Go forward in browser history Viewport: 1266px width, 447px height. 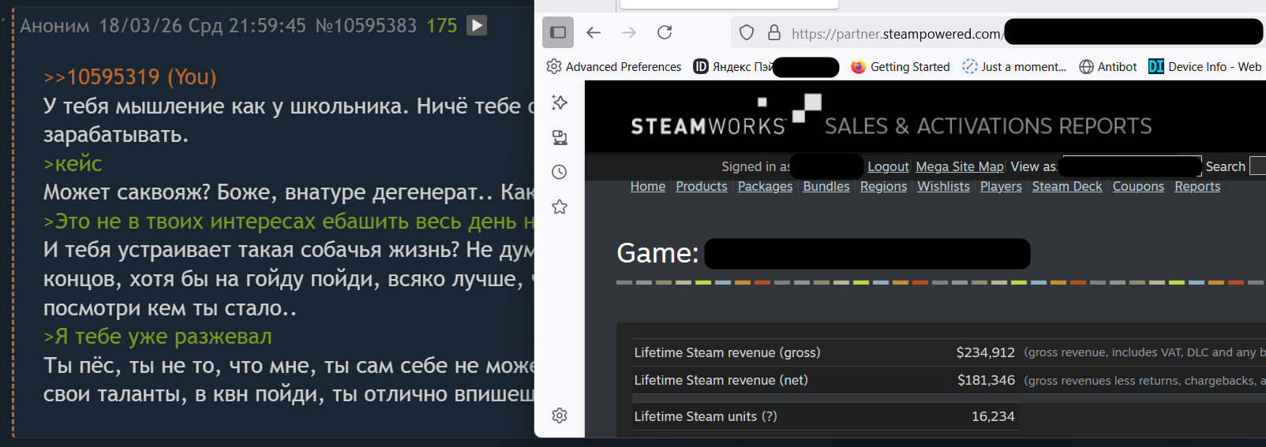[629, 32]
